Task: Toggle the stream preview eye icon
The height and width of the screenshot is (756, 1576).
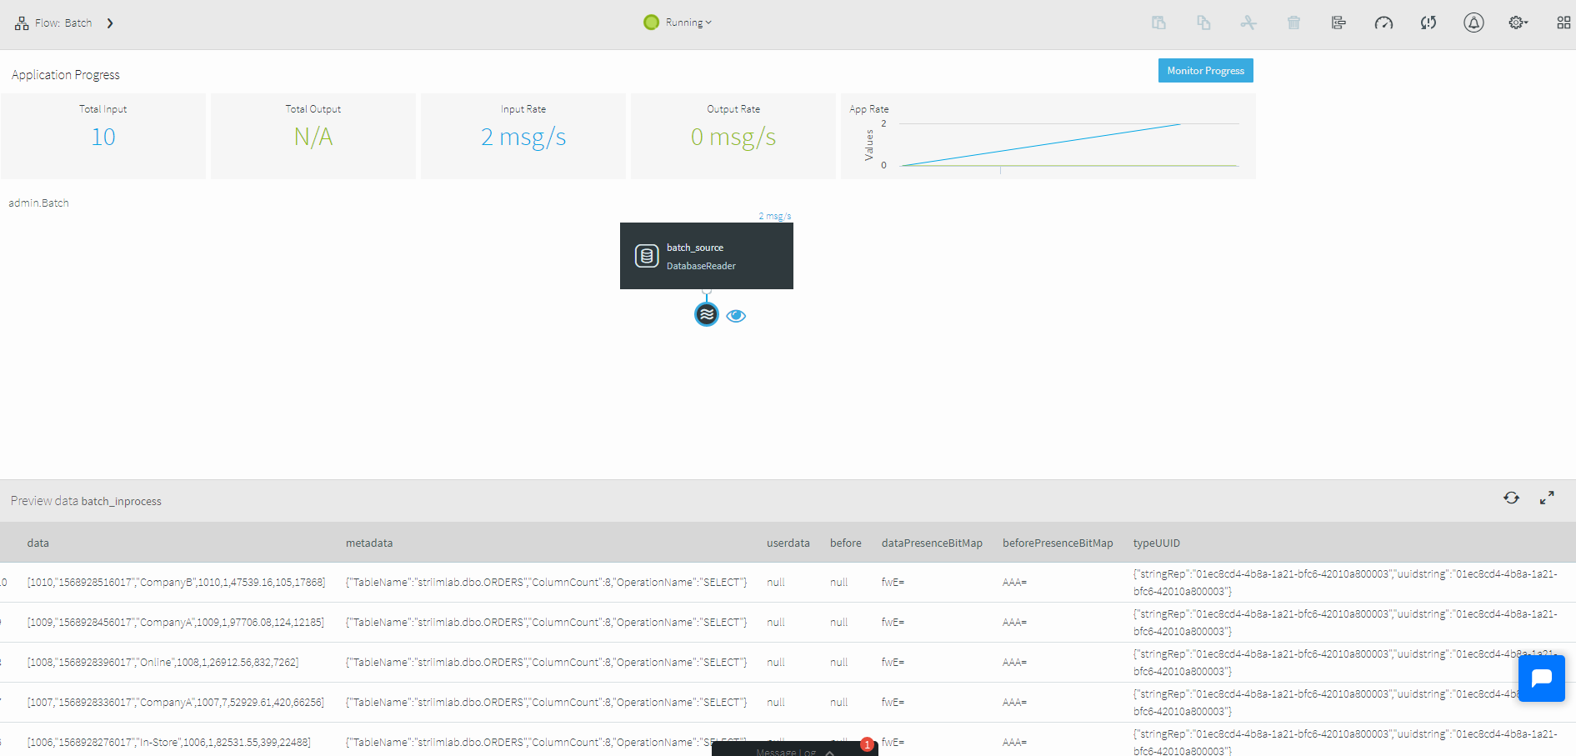Action: 736,316
